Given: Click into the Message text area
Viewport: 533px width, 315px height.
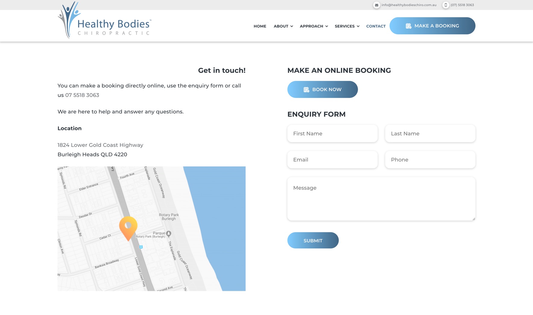Looking at the screenshot, I should click(x=381, y=199).
